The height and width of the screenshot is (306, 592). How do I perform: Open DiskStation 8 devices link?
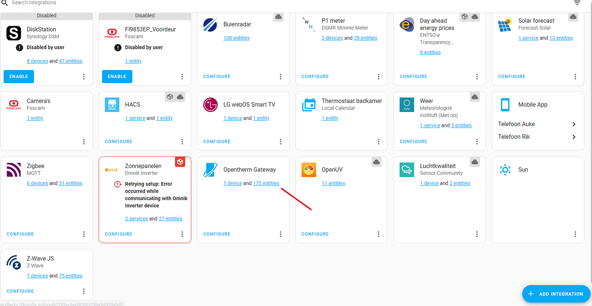[37, 61]
